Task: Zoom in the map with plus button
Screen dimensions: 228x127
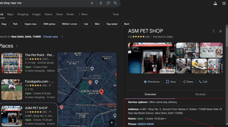Action: [x=112, y=122]
